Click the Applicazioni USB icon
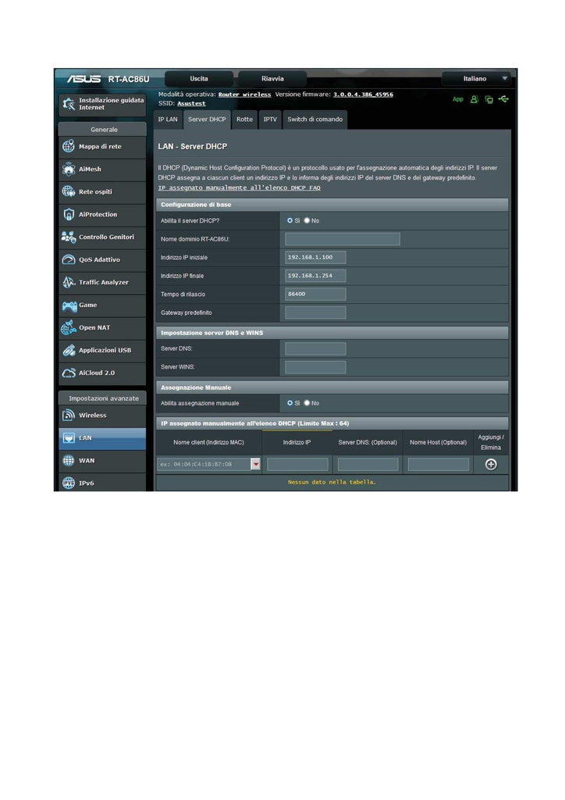 click(x=68, y=351)
